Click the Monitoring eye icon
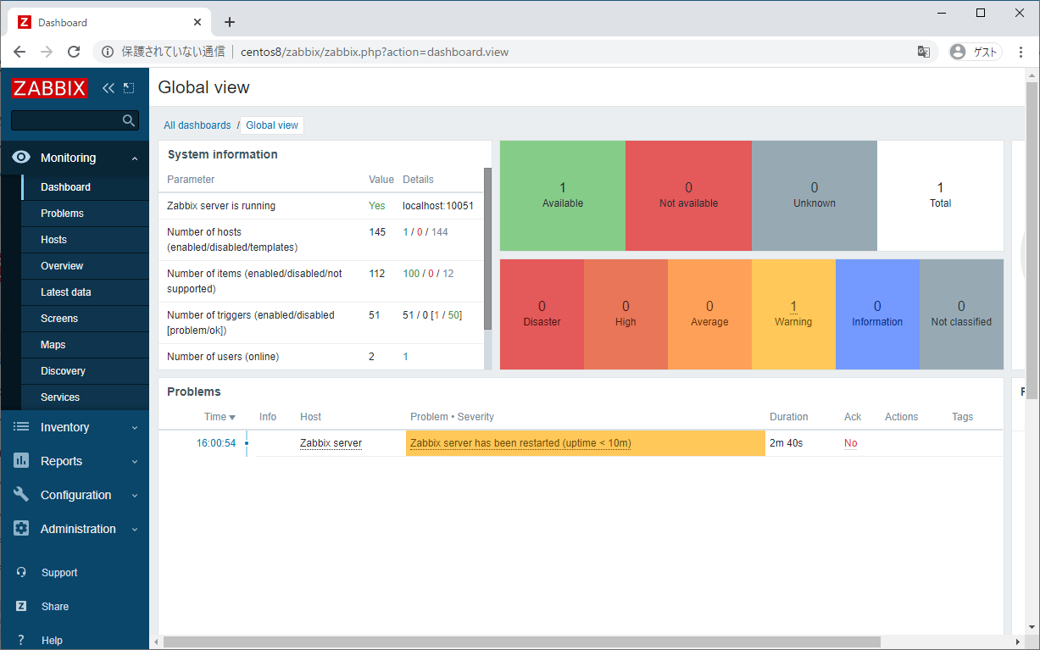This screenshot has width=1040, height=650. [x=21, y=158]
